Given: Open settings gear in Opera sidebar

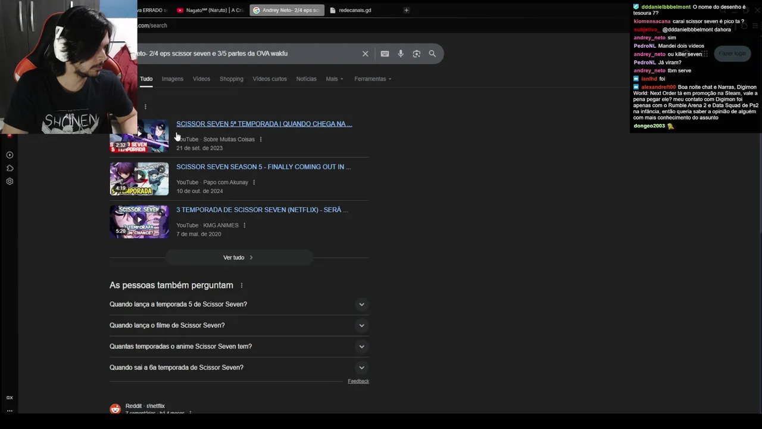Looking at the screenshot, I should tap(10, 181).
